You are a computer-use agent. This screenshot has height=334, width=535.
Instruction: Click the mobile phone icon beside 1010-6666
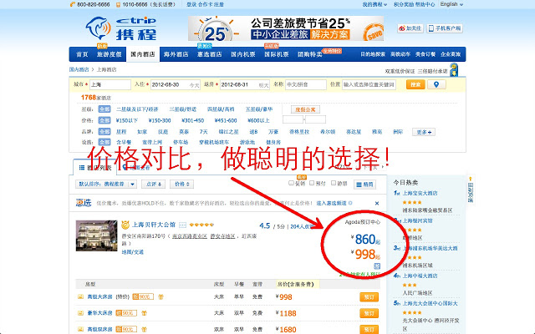coord(118,4)
